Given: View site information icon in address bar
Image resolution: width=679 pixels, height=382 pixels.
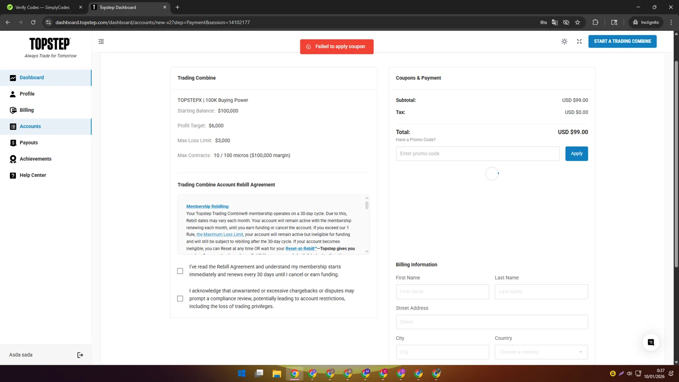Looking at the screenshot, I should [48, 22].
